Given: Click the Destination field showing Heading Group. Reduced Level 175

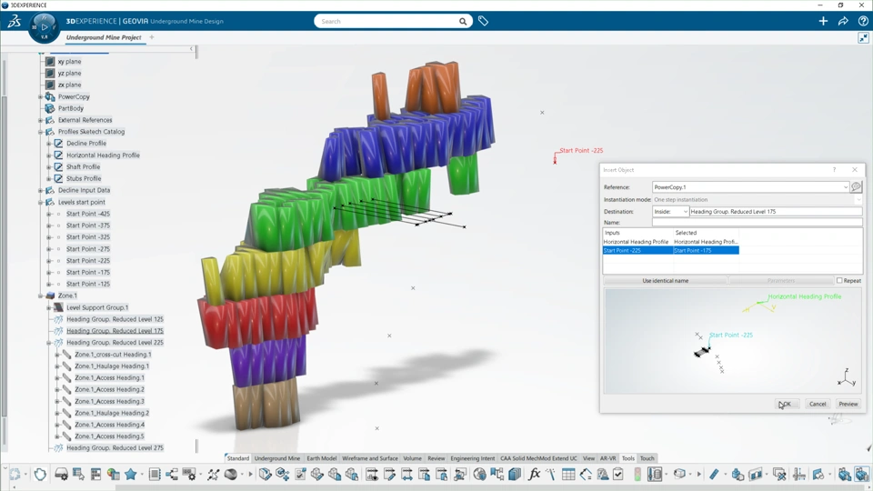Looking at the screenshot, I should tap(776, 212).
